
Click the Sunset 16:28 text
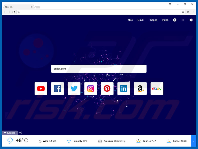point(179,141)
